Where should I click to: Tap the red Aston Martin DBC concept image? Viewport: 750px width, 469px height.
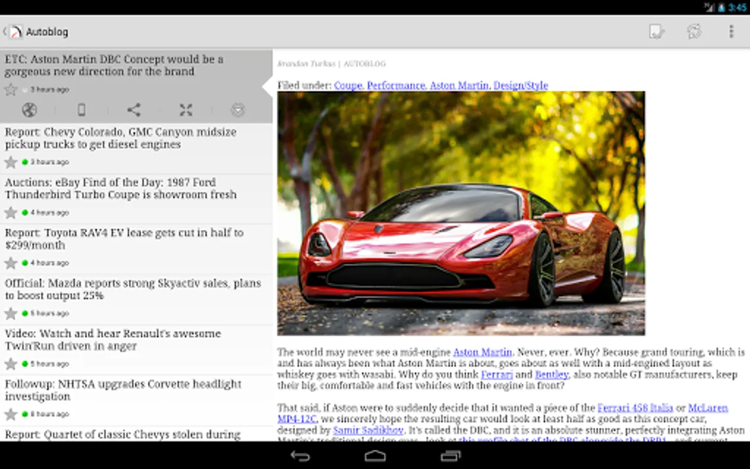coord(461,214)
